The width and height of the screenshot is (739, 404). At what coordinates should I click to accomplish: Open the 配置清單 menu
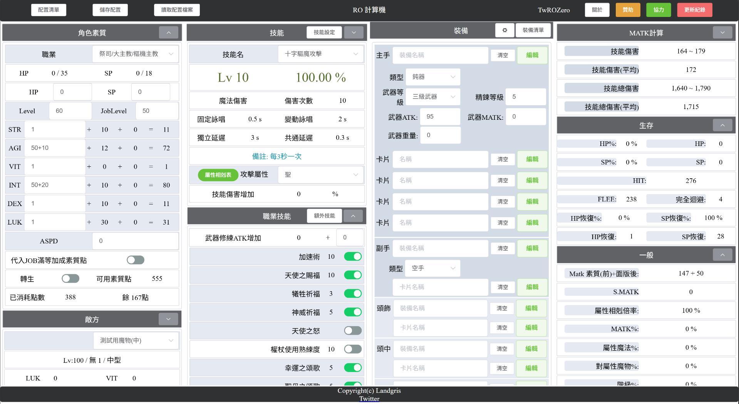point(49,10)
